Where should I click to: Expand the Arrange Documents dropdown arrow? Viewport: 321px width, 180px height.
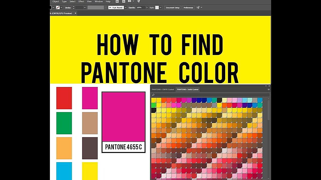point(133,1)
